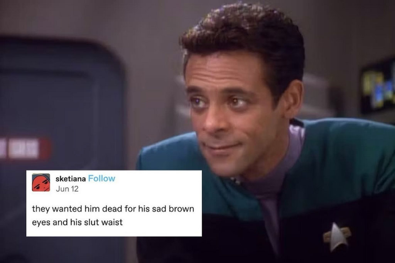Viewport: 395px width, 263px height.
Task: Click the first line of the post text
Action: pyautogui.click(x=113, y=209)
